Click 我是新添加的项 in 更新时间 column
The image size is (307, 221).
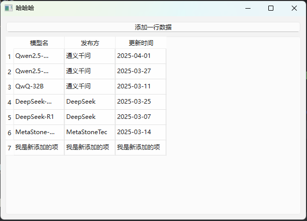141,147
